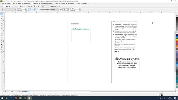This screenshot has width=178, height=100.
Task: Open the zoom level combo box
Action: (x=45, y=6)
